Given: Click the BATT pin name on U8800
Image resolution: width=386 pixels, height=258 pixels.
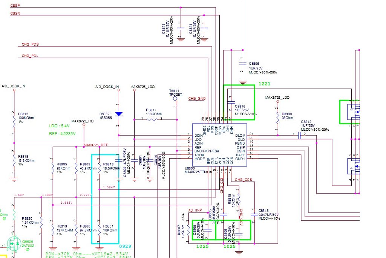Looking at the screenshot, I should coord(240,155).
